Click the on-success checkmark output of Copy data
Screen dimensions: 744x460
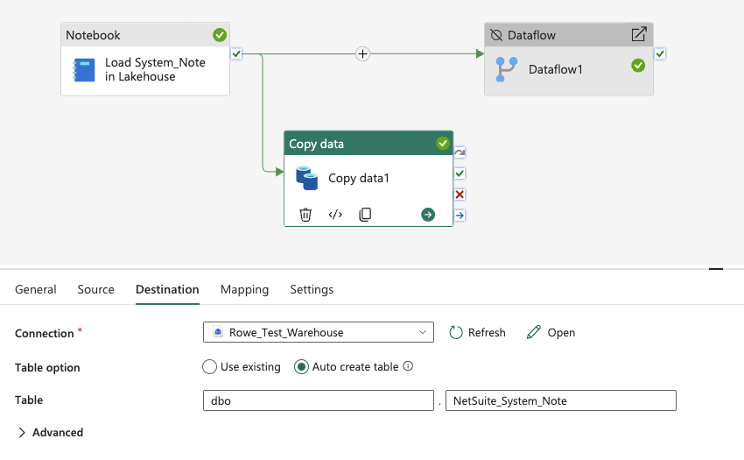pyautogui.click(x=460, y=173)
